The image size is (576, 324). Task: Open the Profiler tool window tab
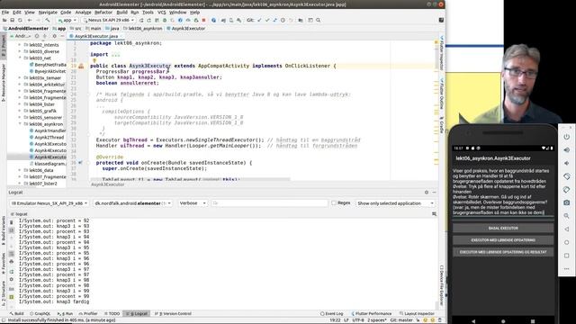88,314
